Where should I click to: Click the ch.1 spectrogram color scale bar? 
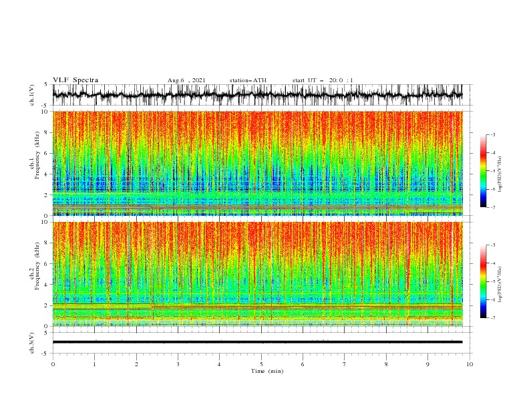pyautogui.click(x=483, y=171)
